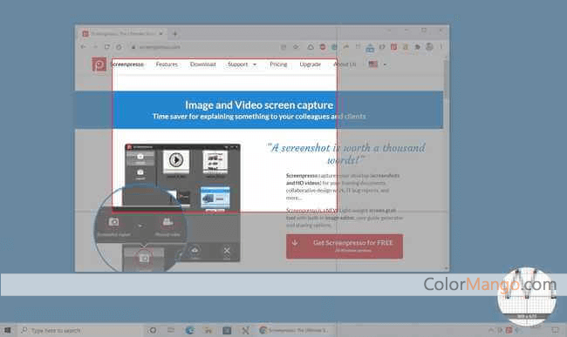Click the browser address bar

click(x=206, y=47)
